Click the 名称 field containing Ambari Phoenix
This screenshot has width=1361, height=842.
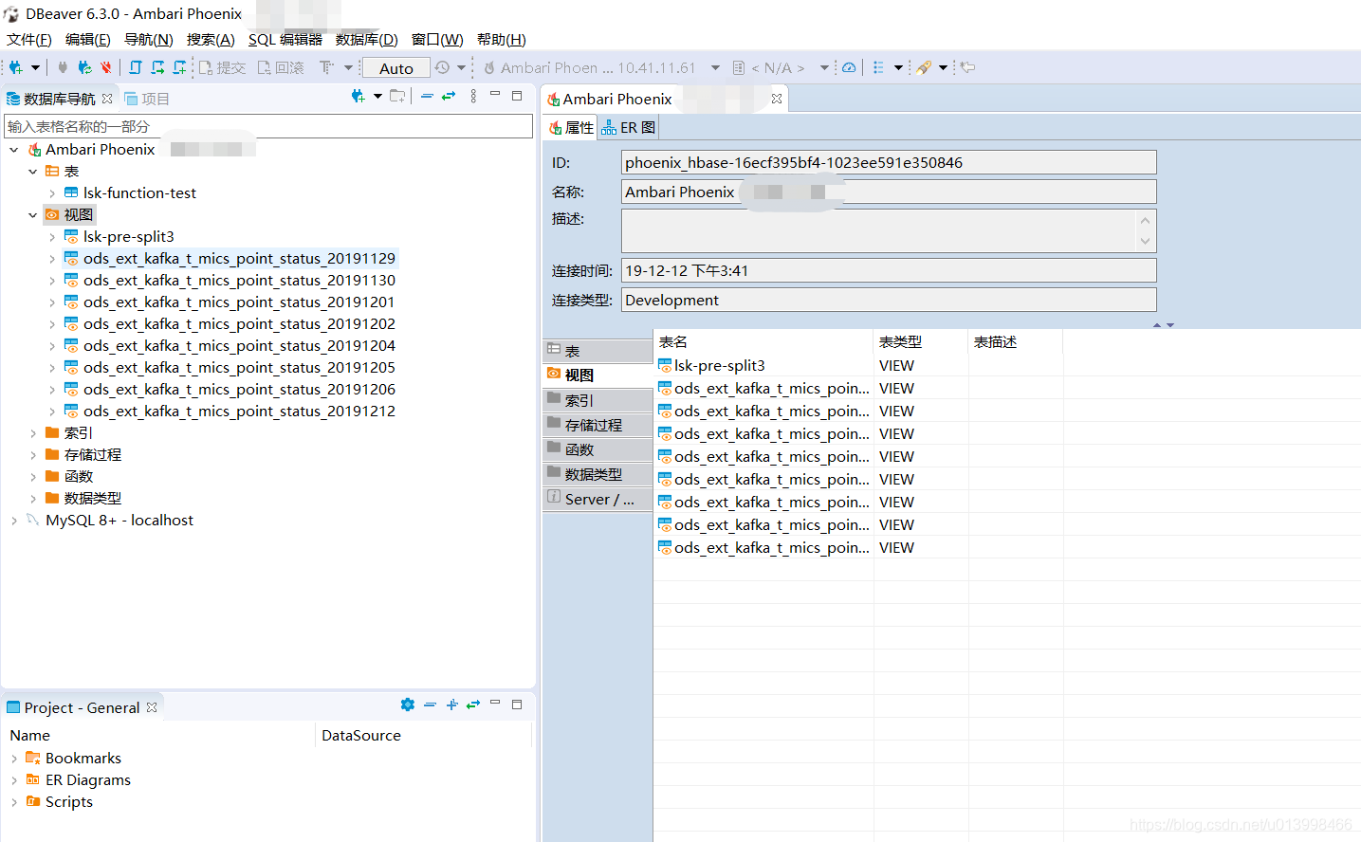[889, 192]
